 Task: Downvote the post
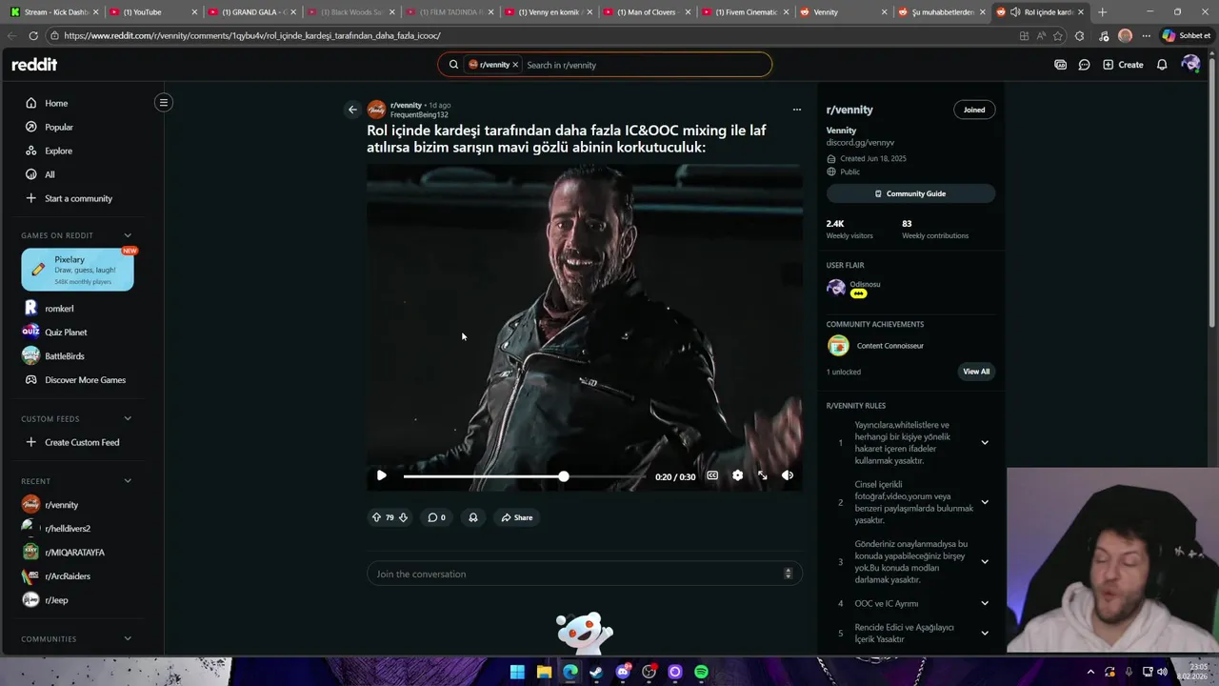[x=403, y=517]
